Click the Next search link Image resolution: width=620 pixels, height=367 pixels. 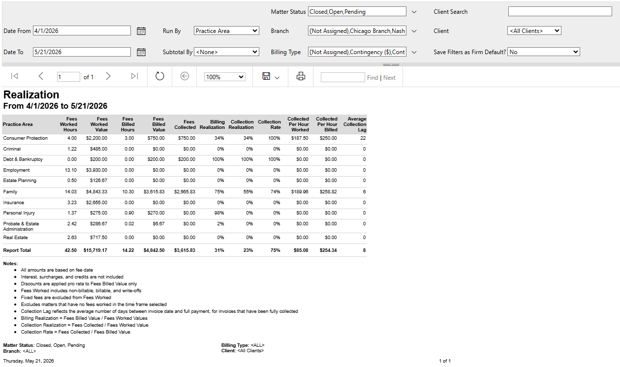click(x=389, y=78)
